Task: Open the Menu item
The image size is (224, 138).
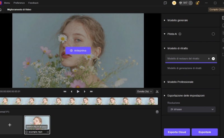Action: click(7, 3)
